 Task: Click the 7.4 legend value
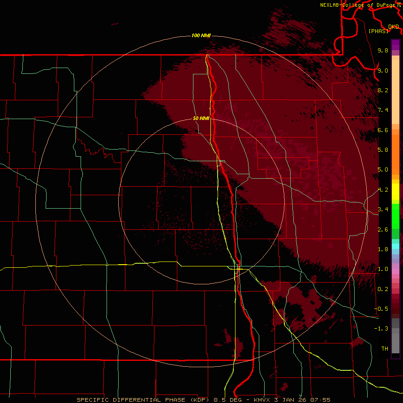point(383,110)
